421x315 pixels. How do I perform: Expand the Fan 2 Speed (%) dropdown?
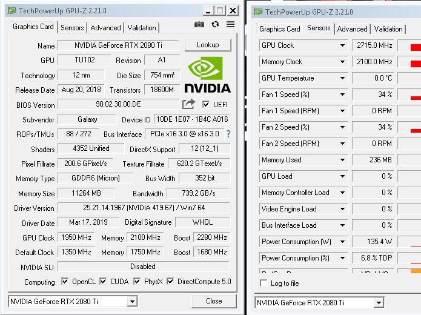click(x=342, y=127)
